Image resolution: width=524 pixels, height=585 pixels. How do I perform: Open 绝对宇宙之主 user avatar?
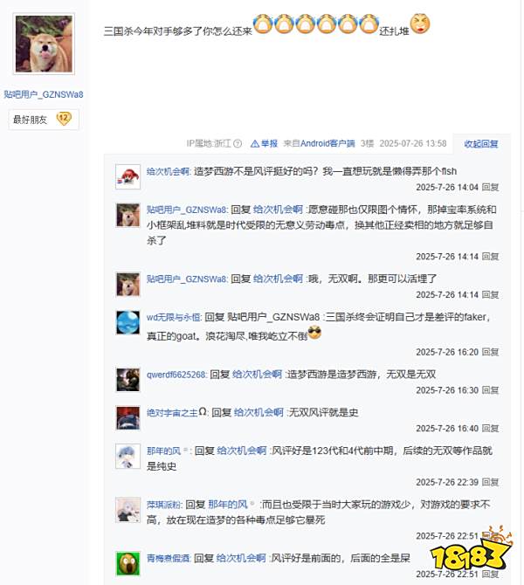(x=128, y=418)
